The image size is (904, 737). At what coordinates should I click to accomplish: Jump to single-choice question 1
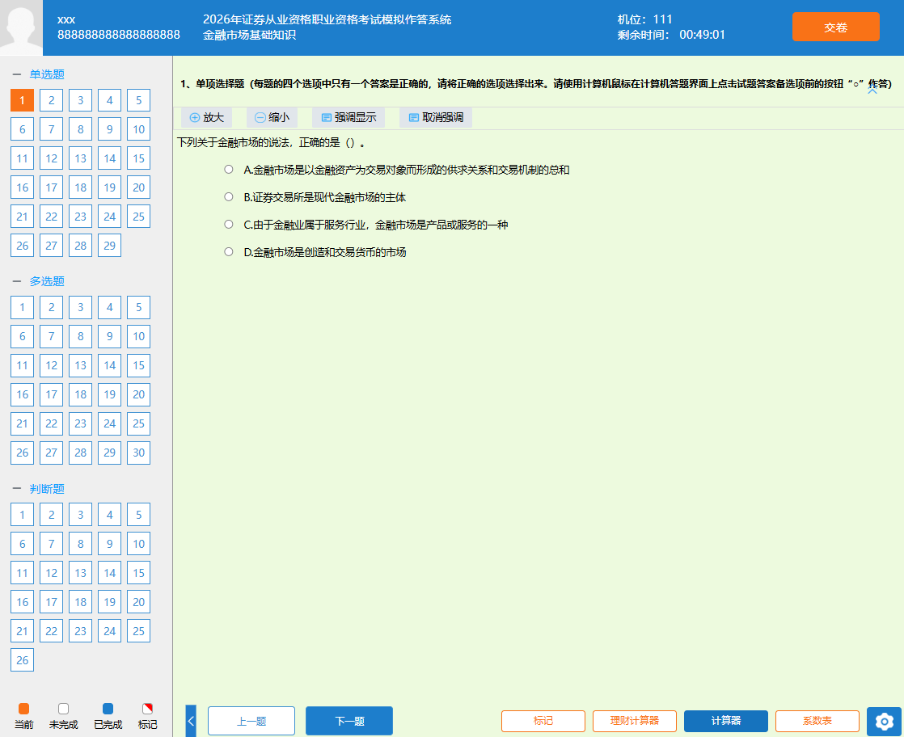click(x=23, y=100)
